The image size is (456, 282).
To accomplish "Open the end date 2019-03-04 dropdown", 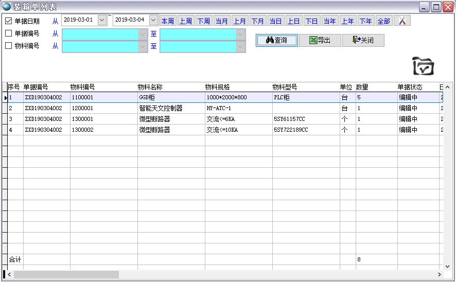I will point(153,20).
